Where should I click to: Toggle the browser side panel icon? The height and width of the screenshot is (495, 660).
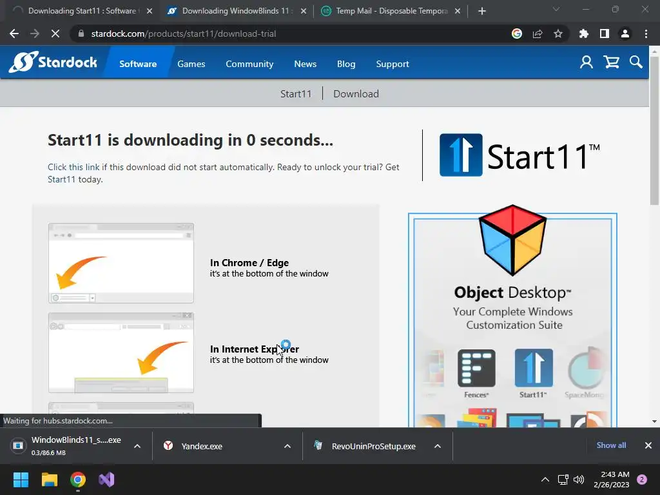[605, 34]
